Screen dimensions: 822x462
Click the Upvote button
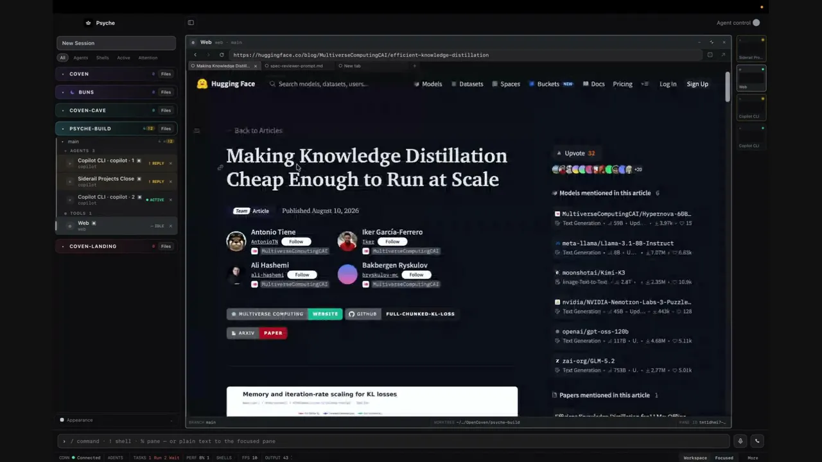click(575, 153)
